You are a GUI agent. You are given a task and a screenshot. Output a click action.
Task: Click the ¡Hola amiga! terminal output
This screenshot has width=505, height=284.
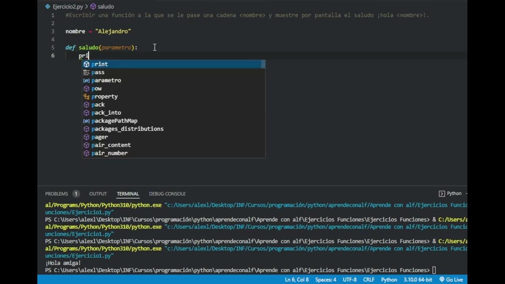click(x=63, y=263)
